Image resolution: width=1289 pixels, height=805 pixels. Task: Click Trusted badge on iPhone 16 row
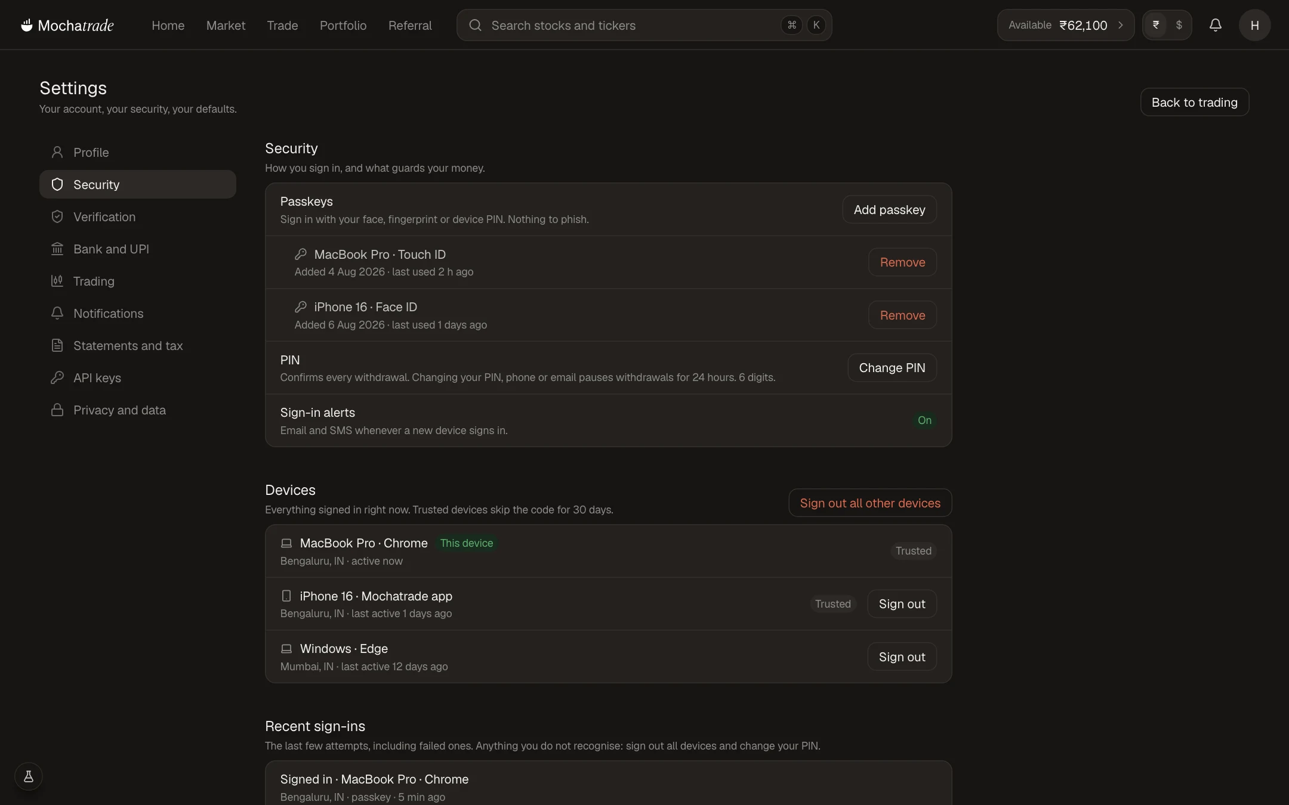point(832,603)
